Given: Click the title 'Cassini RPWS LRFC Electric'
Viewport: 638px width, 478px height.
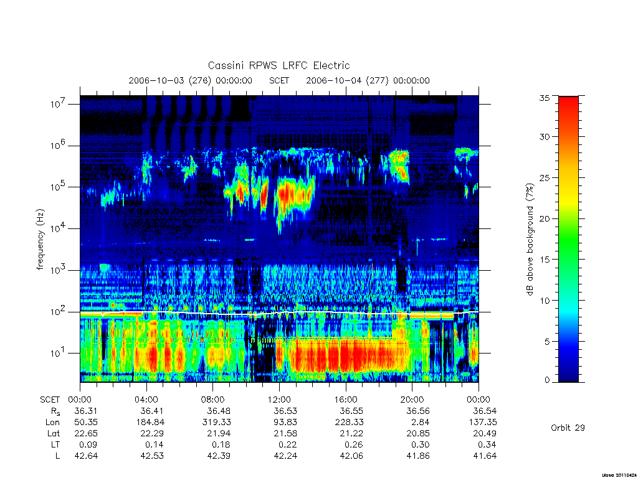Looking at the screenshot, I should coord(279,65).
